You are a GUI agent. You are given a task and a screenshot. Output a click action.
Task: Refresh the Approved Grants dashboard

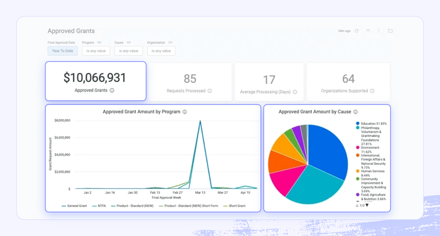point(357,30)
